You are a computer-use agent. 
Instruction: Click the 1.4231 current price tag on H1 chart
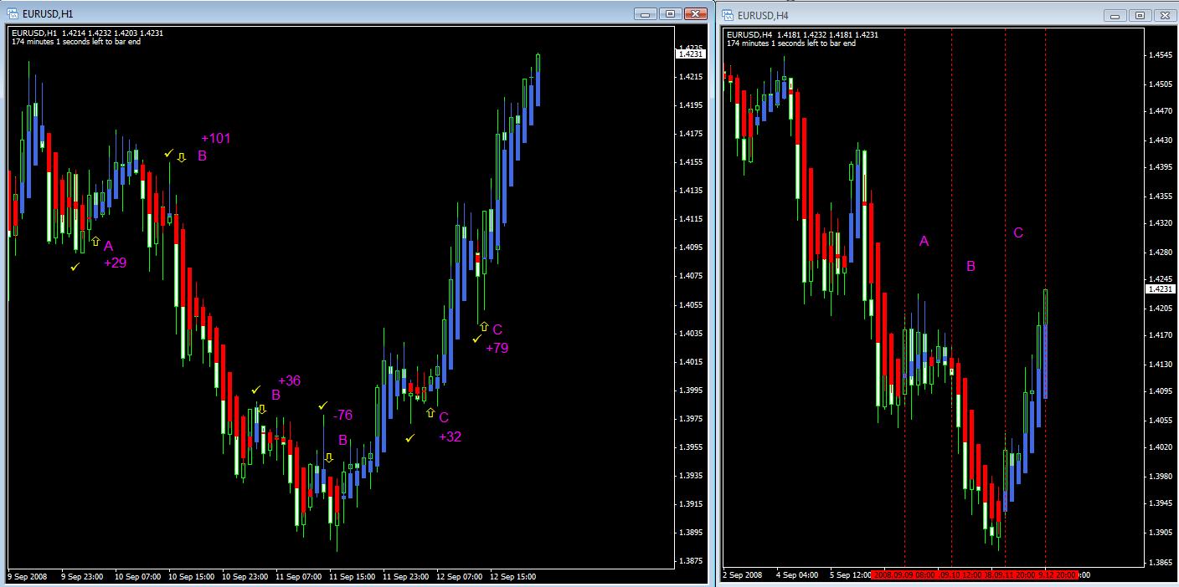coord(691,54)
